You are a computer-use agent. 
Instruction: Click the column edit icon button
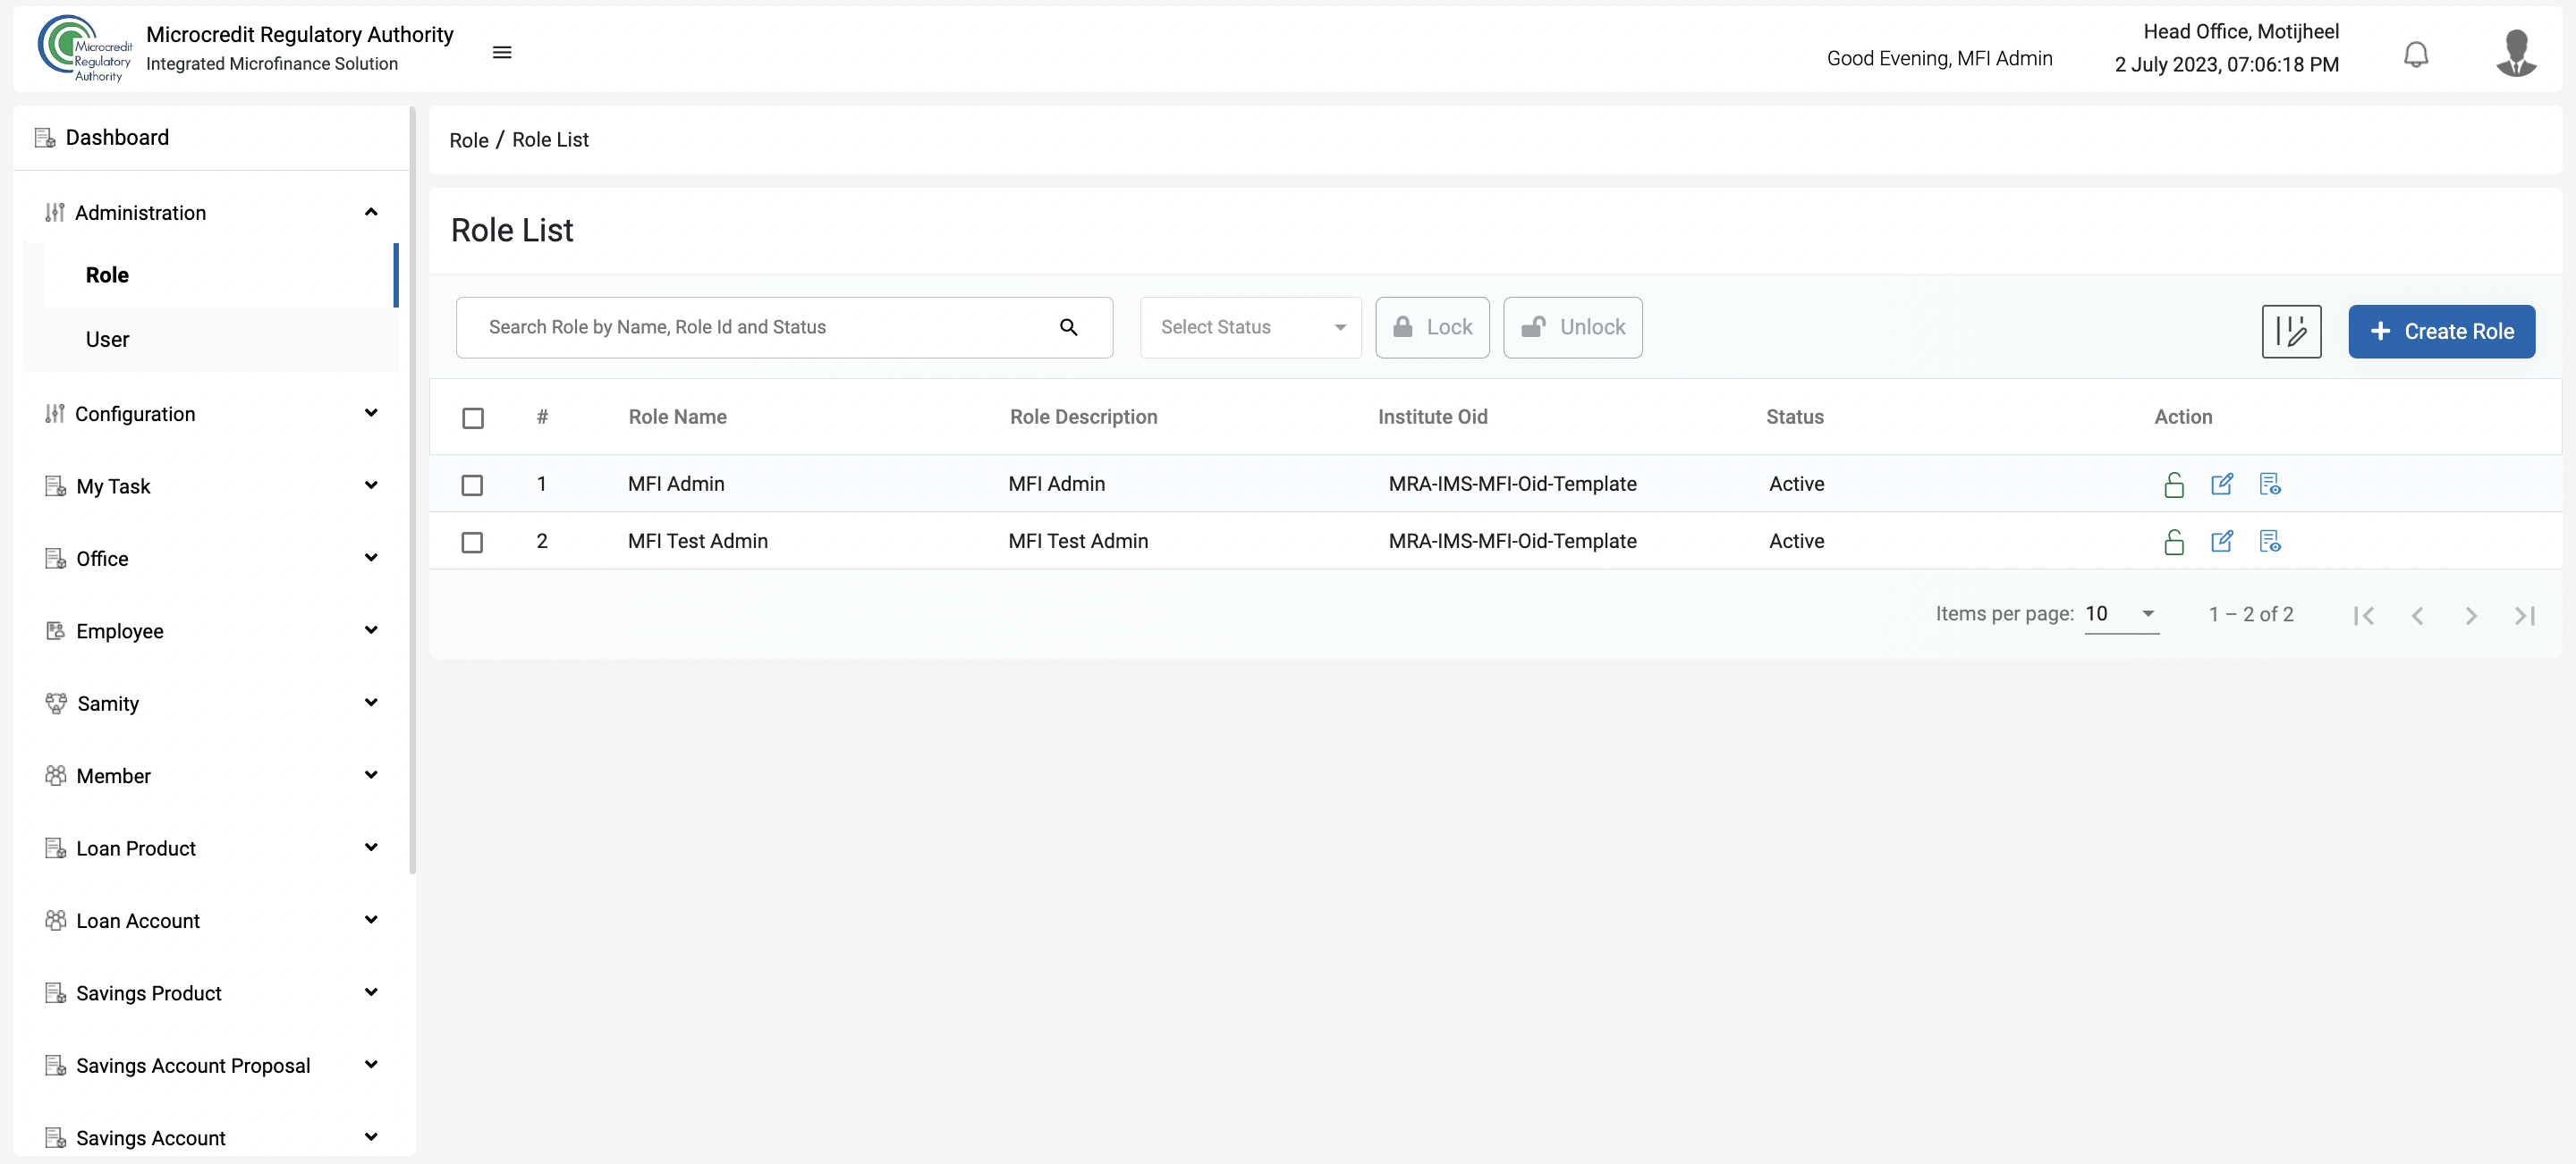2290,331
